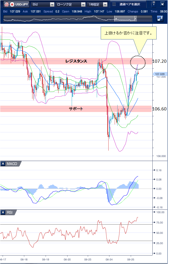Click the レジスタンス resistance band label

coord(76,61)
